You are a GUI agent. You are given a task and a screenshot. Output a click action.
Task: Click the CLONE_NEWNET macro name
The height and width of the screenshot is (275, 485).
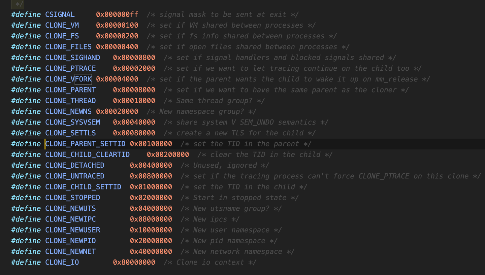tap(70, 251)
